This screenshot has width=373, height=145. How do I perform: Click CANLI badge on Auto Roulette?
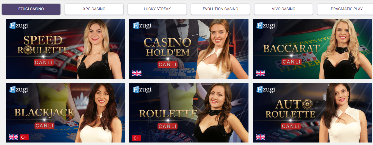(291, 126)
